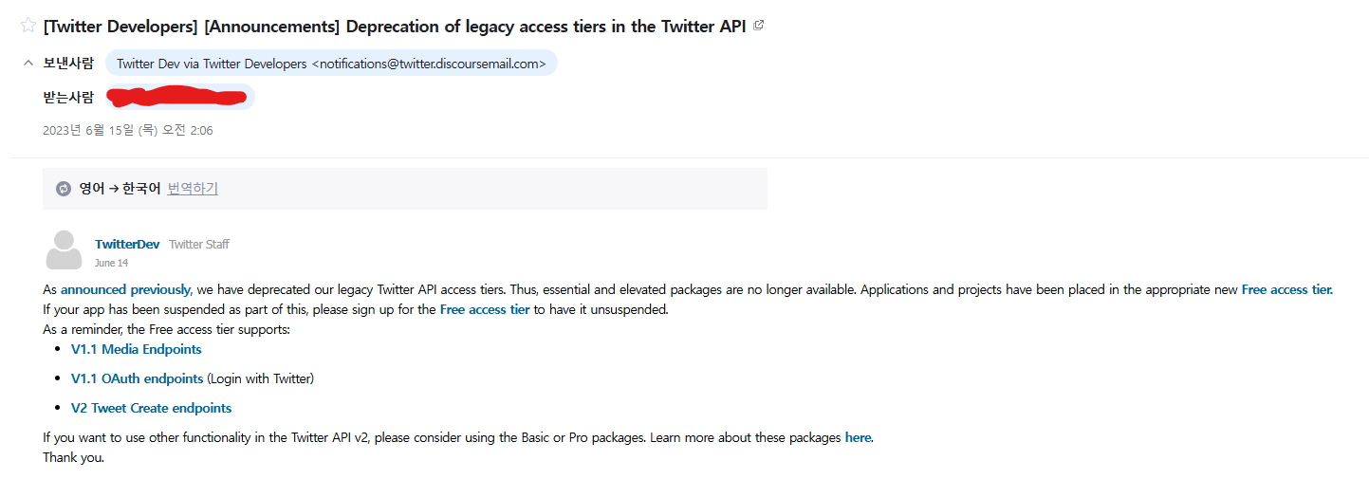Image resolution: width=1369 pixels, height=479 pixels.
Task: Click the '보낸사람' sender label
Action: coord(68,64)
